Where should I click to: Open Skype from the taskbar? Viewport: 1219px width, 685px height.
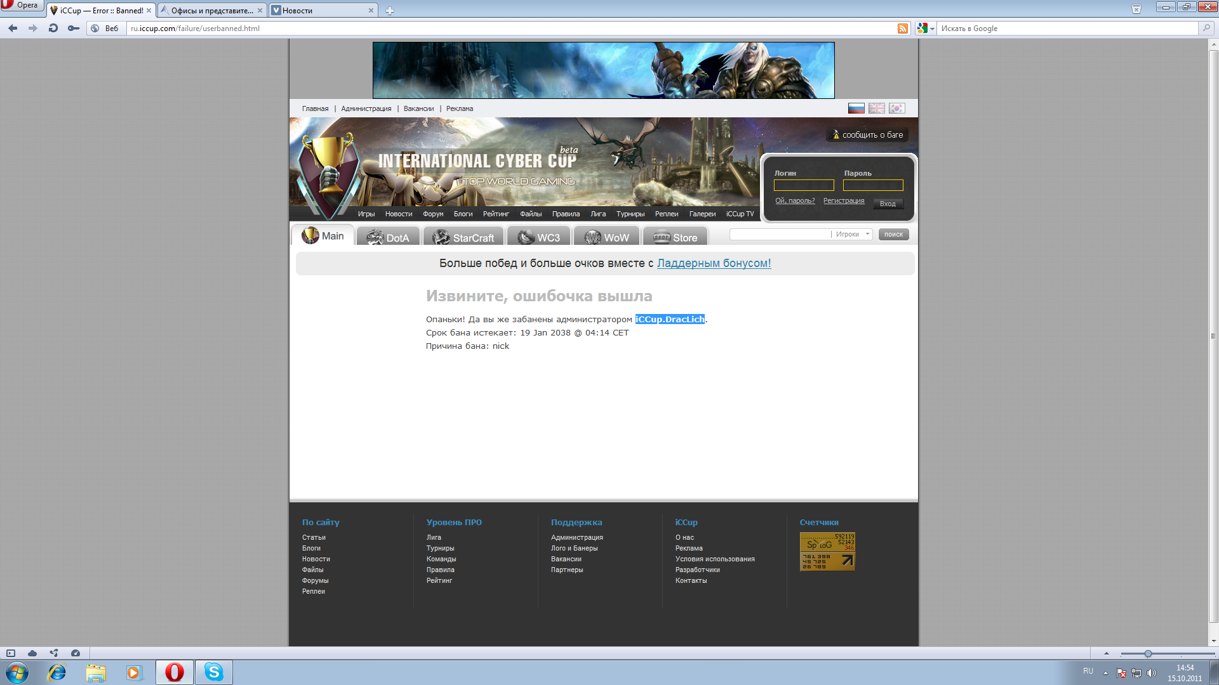(214, 672)
